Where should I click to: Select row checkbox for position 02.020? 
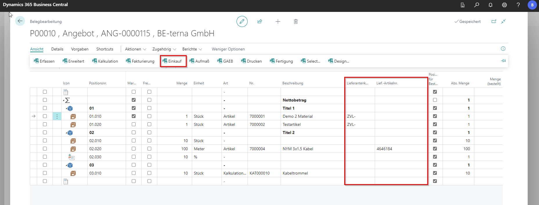[45, 149]
